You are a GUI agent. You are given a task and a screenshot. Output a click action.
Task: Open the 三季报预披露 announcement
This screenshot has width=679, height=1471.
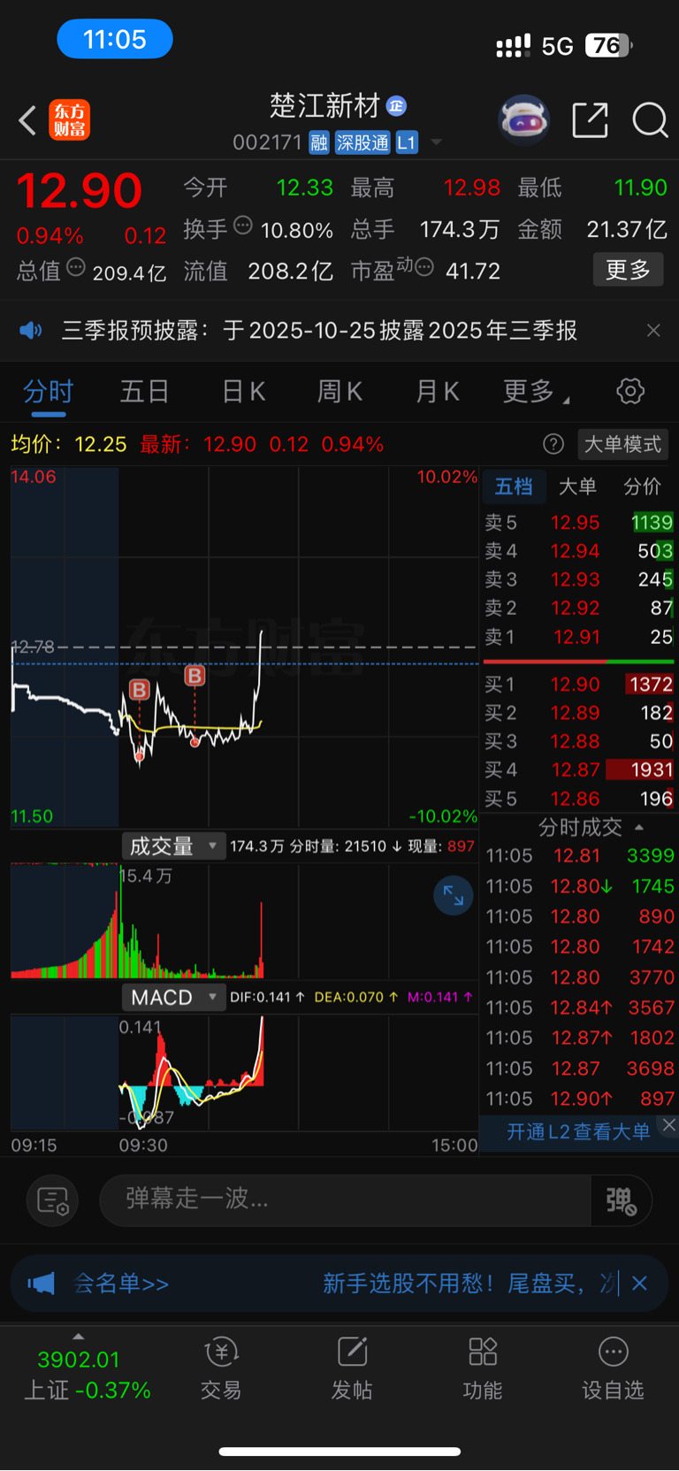(319, 331)
